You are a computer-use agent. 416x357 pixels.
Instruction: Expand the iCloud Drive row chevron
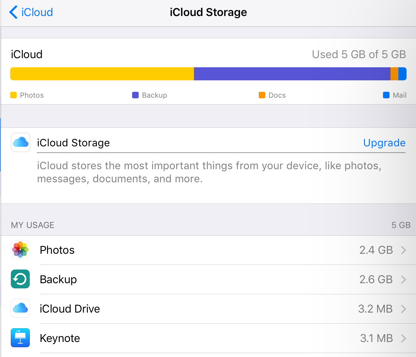point(404,309)
